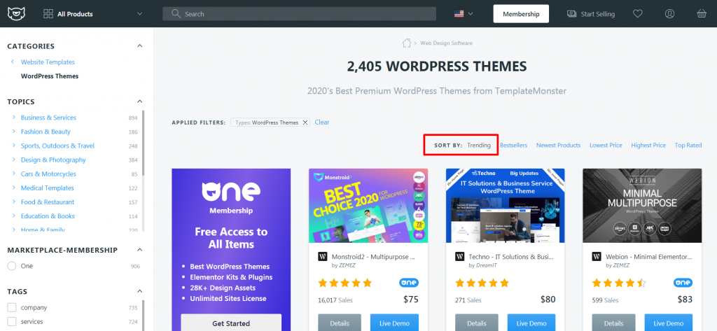Open the All Products dropdown

click(92, 13)
